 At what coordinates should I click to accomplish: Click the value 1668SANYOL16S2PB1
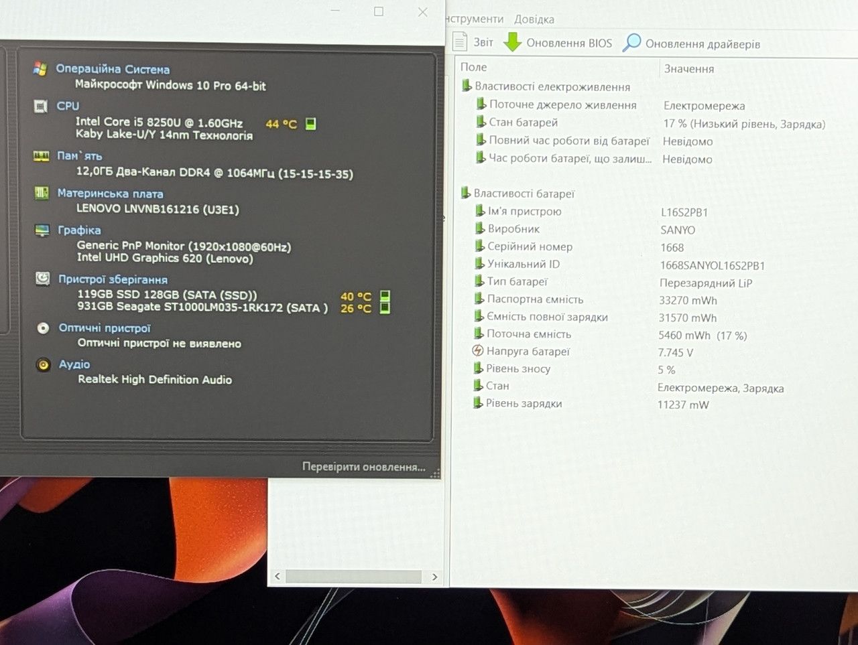tap(713, 265)
